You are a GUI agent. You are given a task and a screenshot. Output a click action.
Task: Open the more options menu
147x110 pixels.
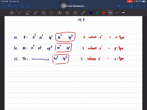144,6
